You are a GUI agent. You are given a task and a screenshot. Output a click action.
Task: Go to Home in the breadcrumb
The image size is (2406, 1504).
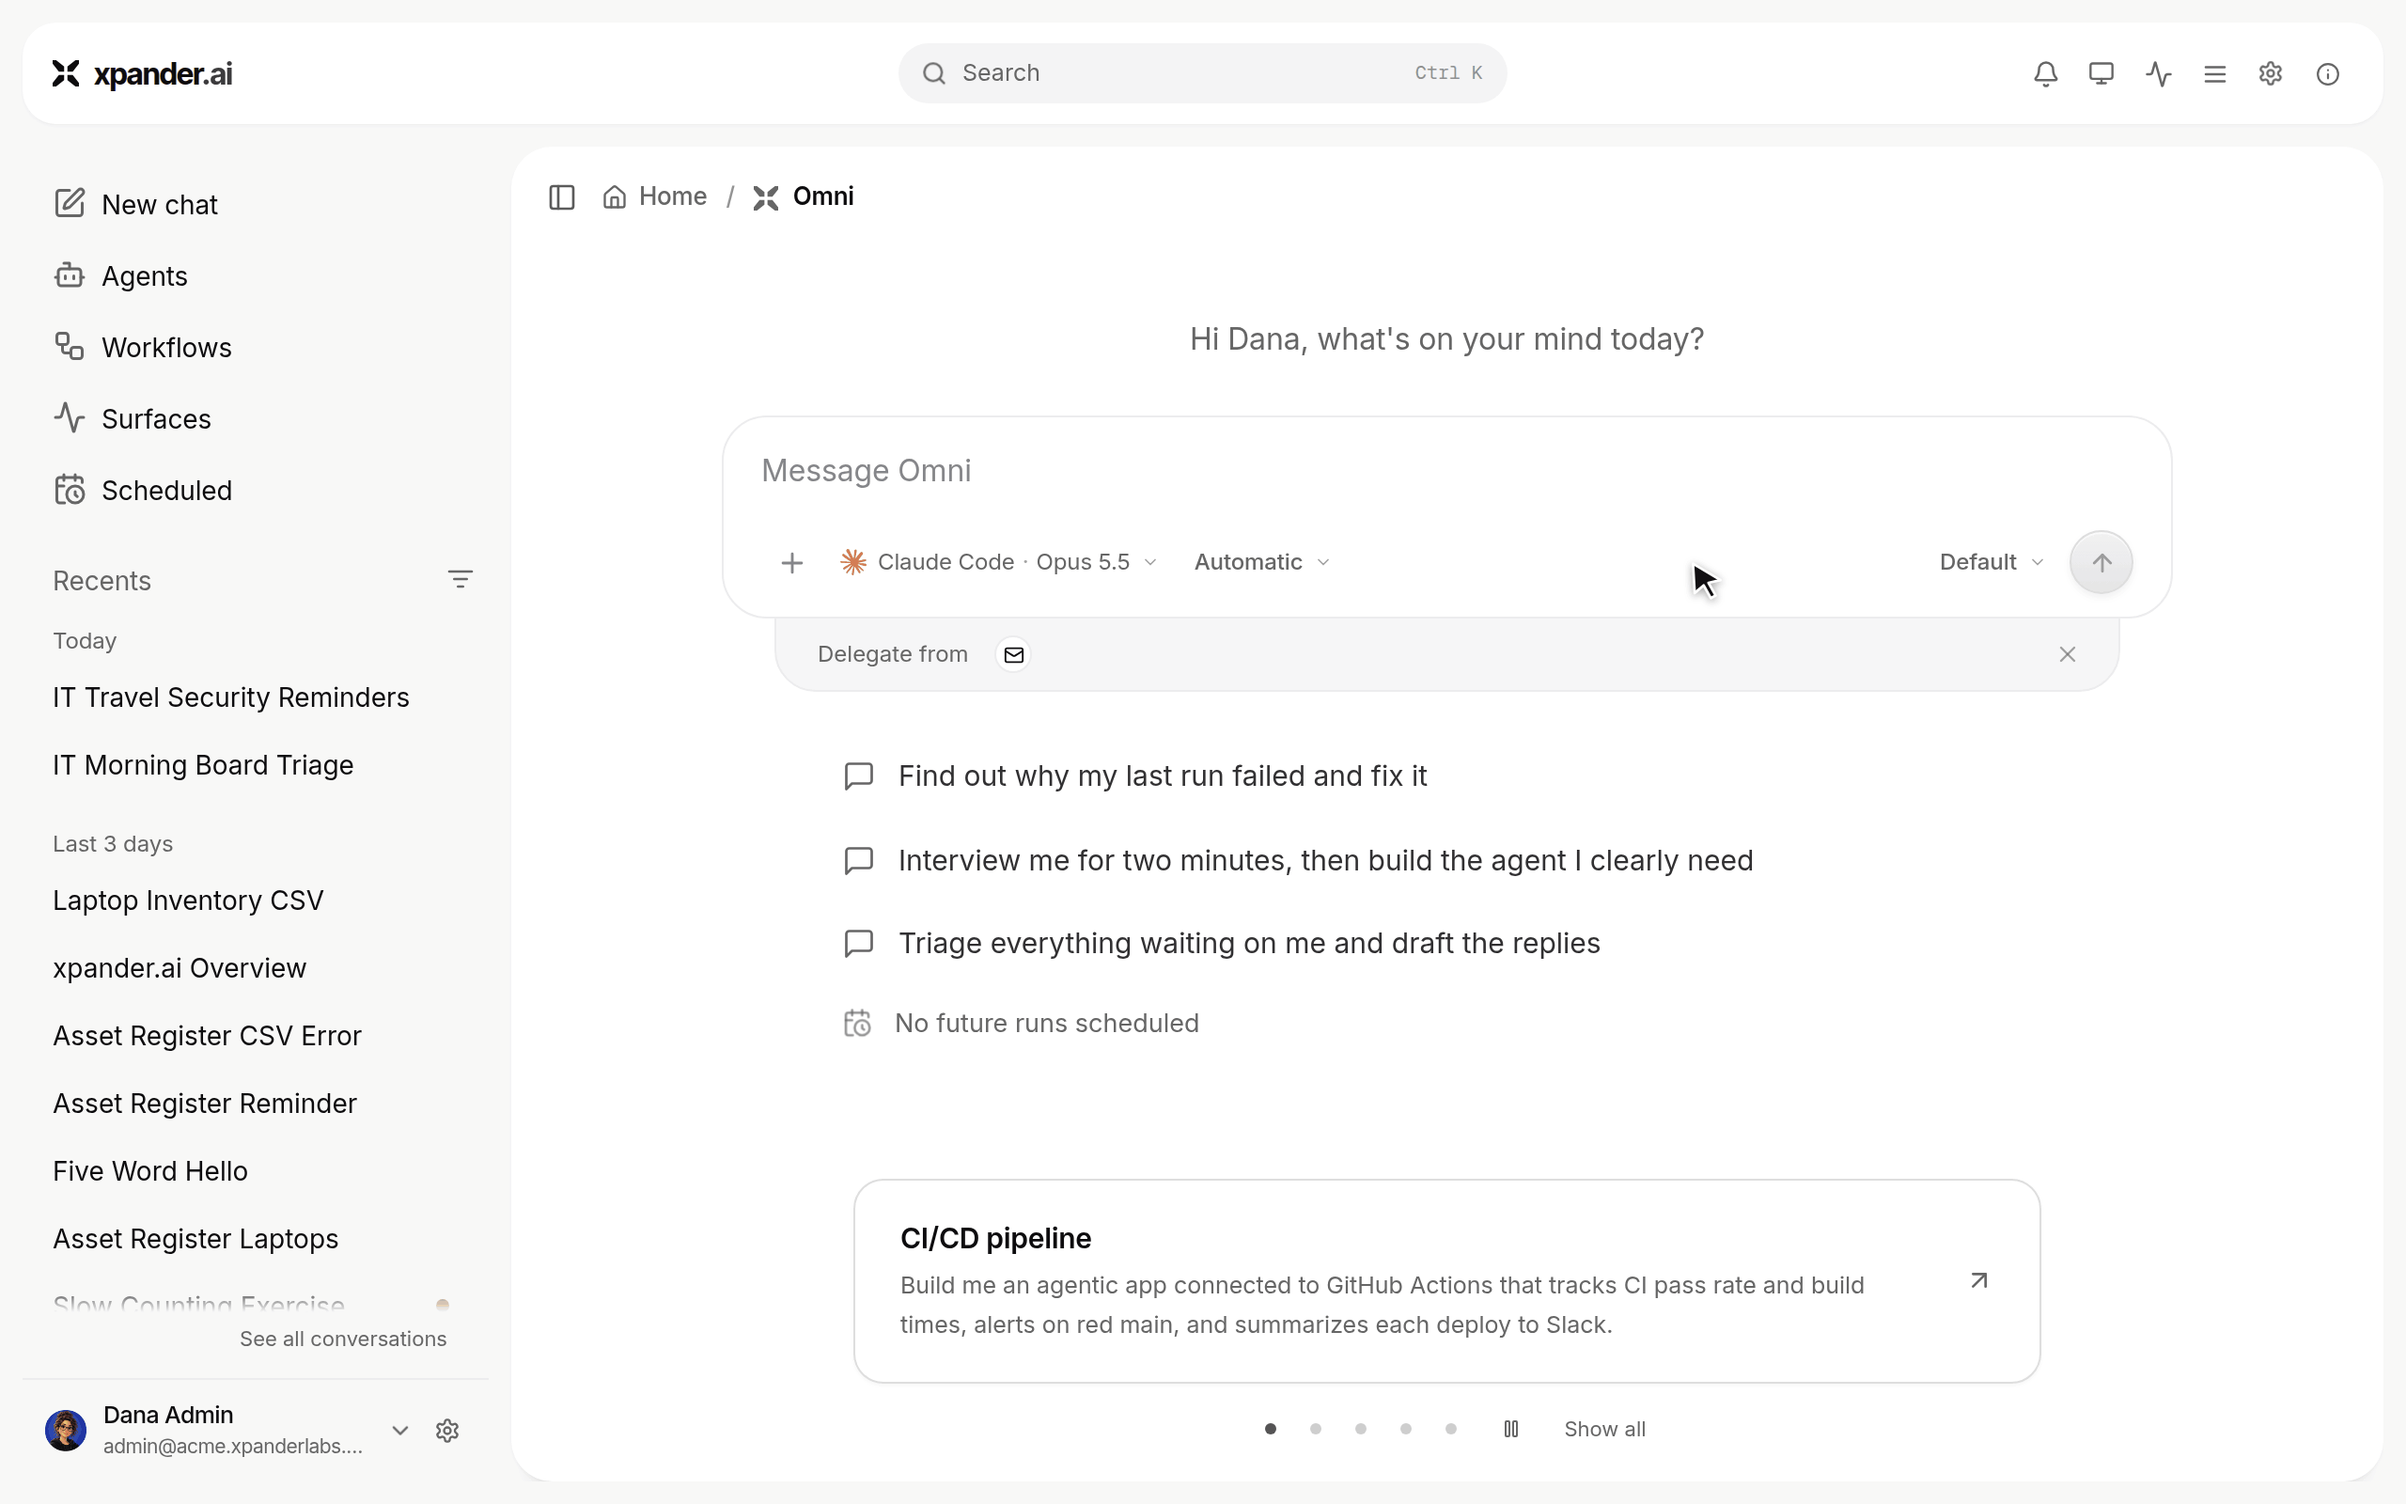(655, 197)
